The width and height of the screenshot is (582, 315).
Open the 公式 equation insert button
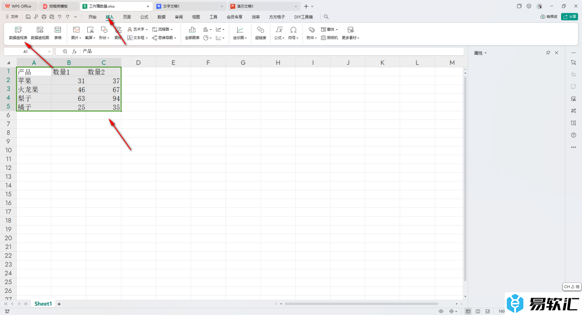point(279,33)
